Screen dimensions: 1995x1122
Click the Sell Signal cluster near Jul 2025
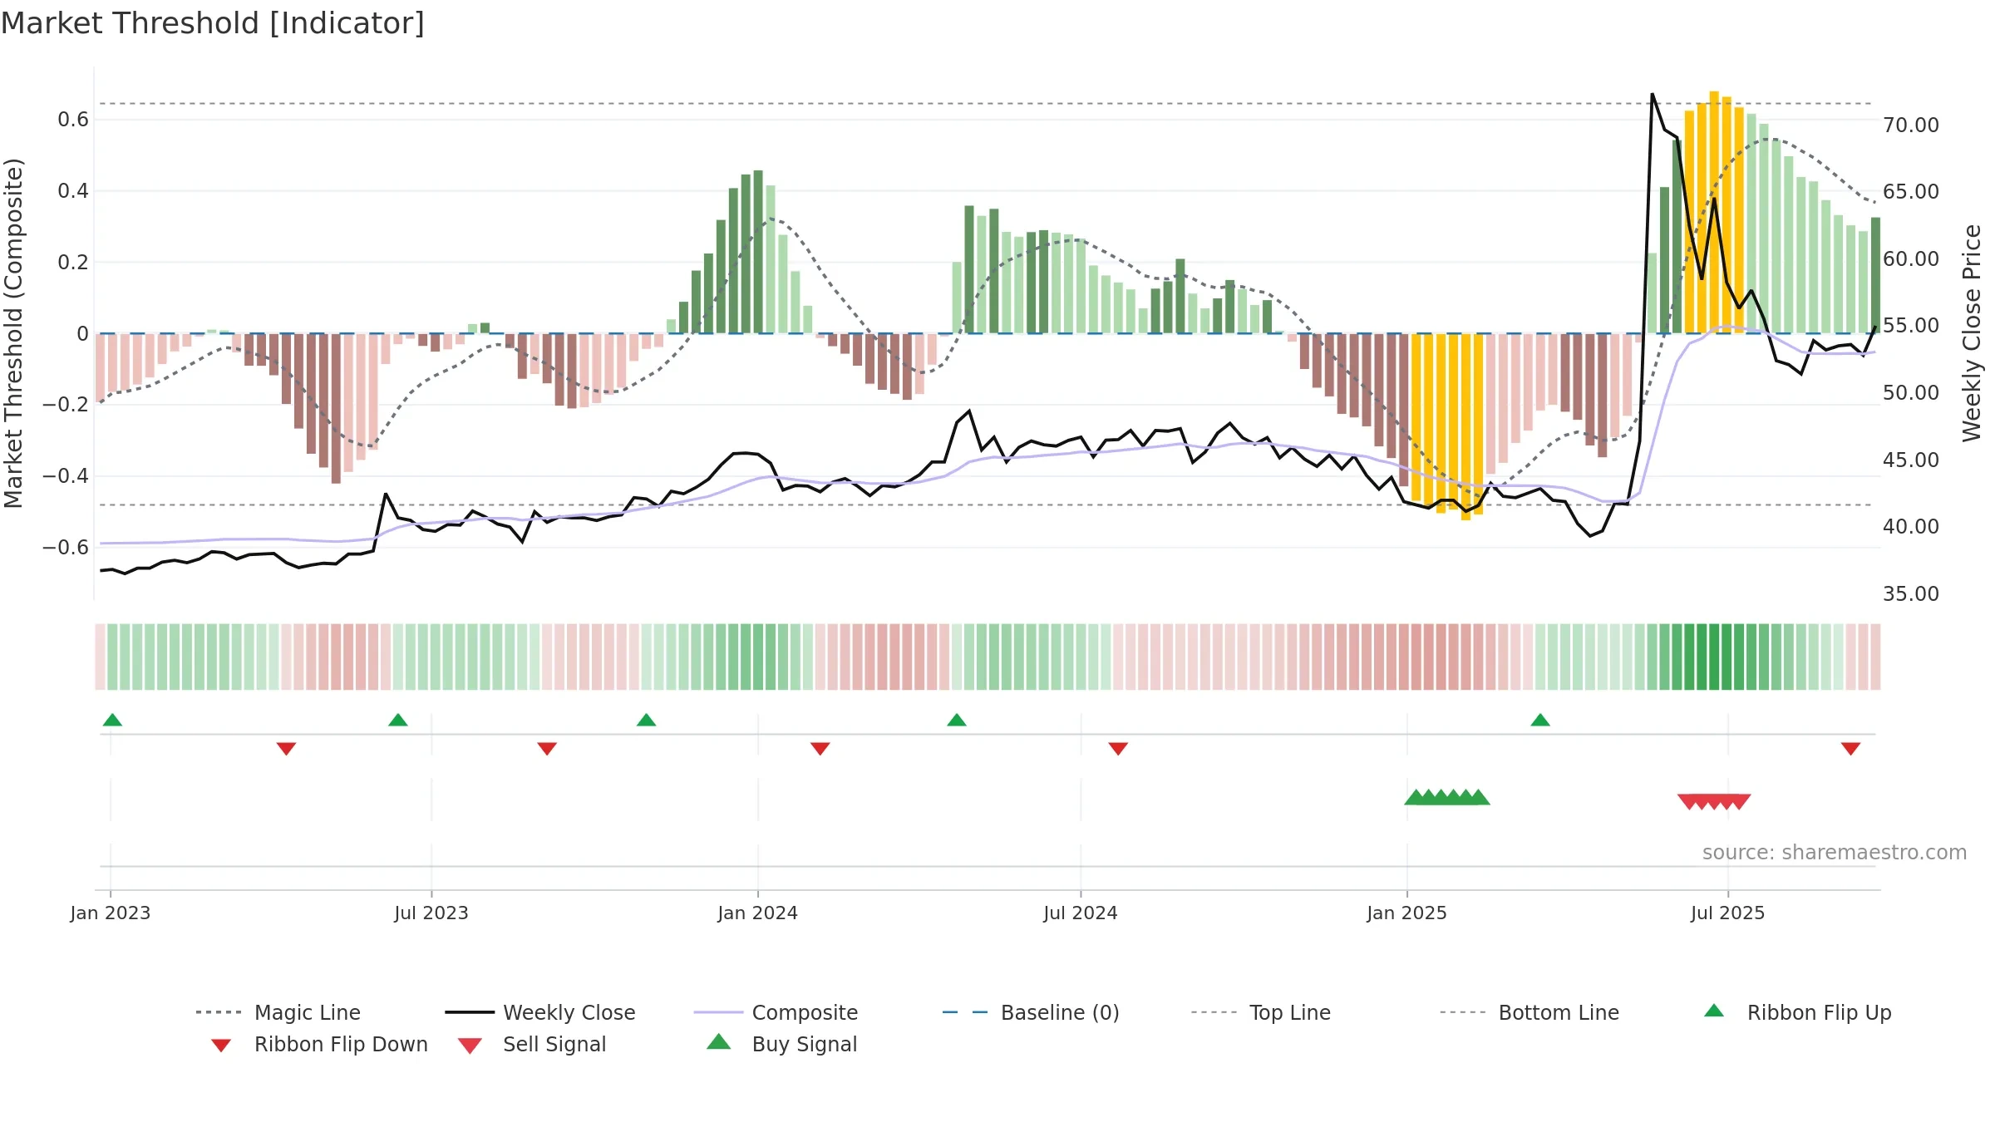(1714, 802)
